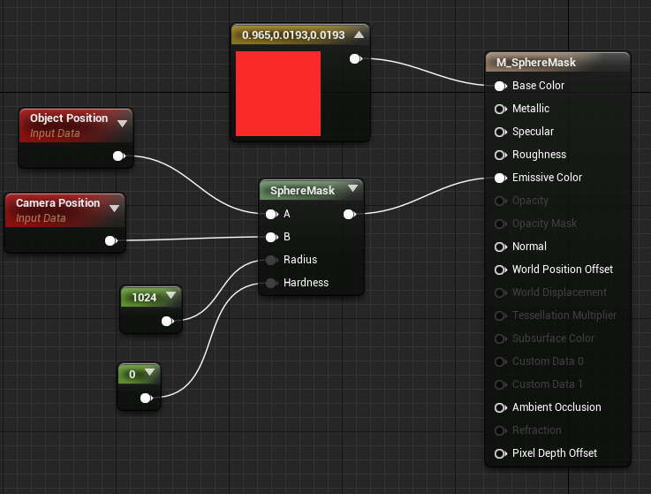The image size is (651, 494).
Task: Expand the SphereMask node arrow
Action: tap(353, 188)
